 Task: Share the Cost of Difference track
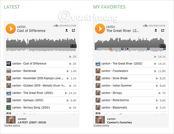pyautogui.click(x=73, y=31)
